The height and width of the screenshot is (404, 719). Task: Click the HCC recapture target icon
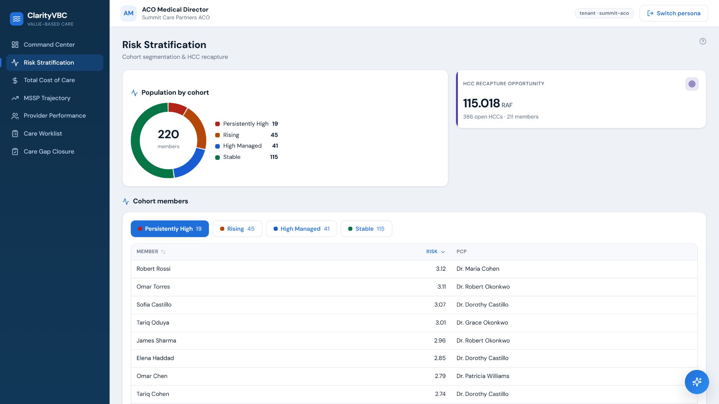(692, 84)
